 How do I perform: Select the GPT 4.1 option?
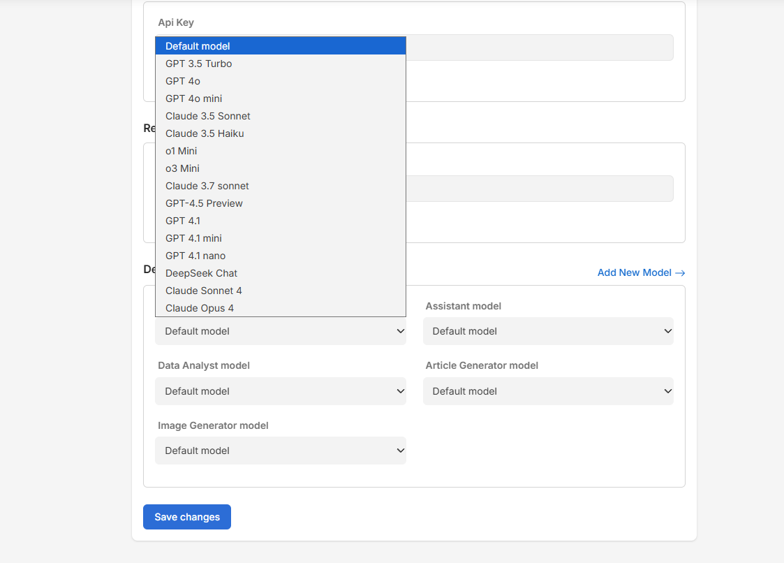click(281, 221)
